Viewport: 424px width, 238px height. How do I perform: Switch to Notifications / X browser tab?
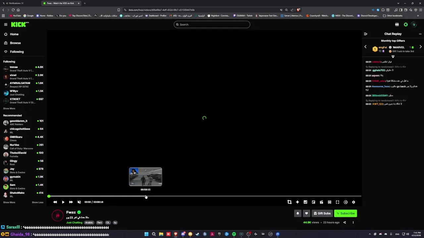(21, 3)
